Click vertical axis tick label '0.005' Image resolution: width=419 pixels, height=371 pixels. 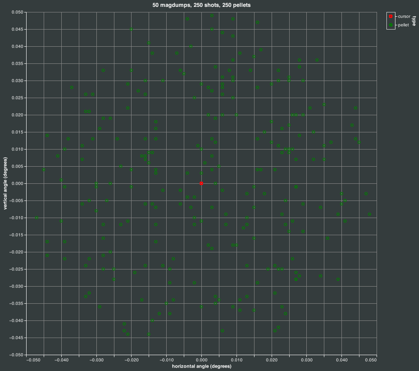click(x=18, y=166)
